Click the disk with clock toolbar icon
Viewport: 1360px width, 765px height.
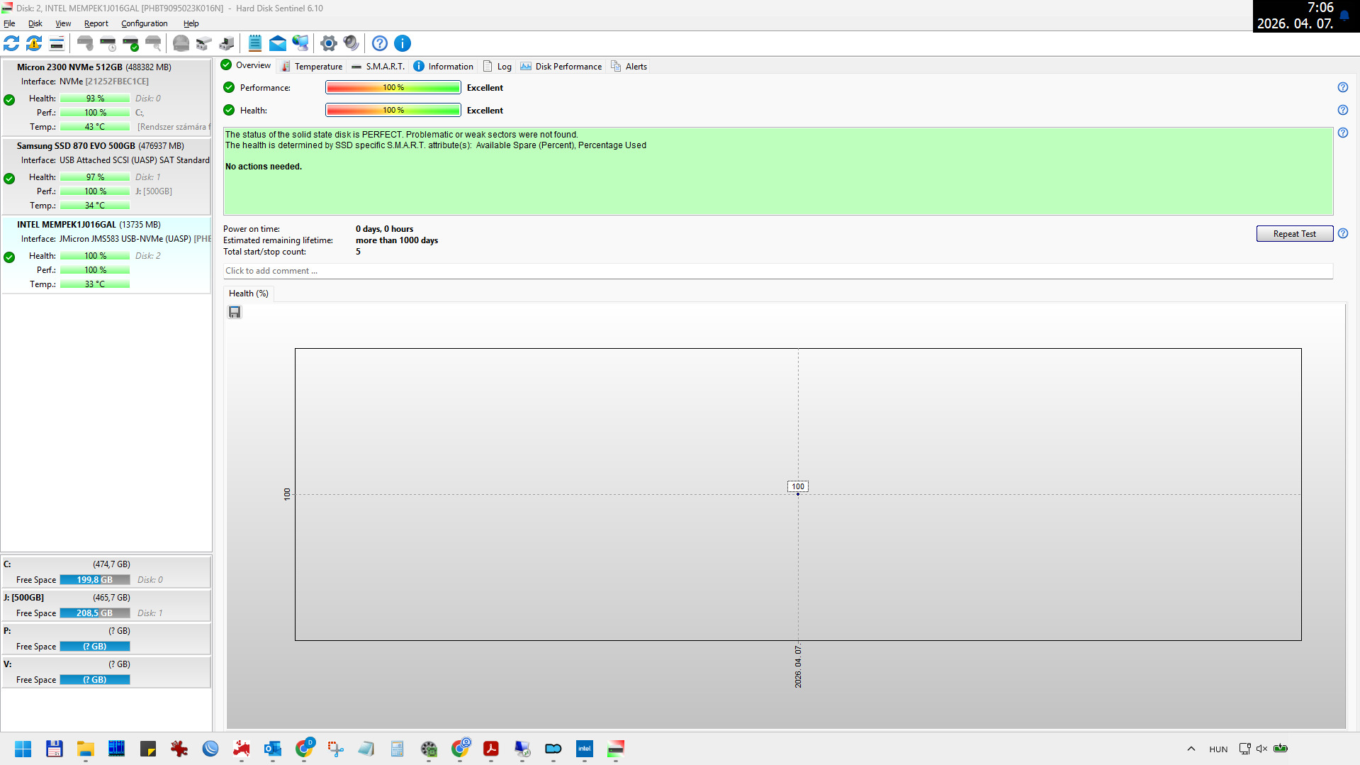[x=108, y=43]
